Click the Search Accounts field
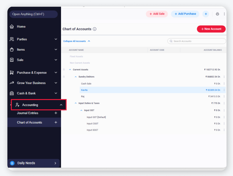 [197, 41]
